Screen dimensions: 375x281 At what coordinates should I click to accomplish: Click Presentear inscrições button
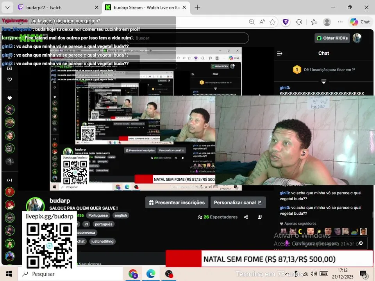[x=177, y=203]
